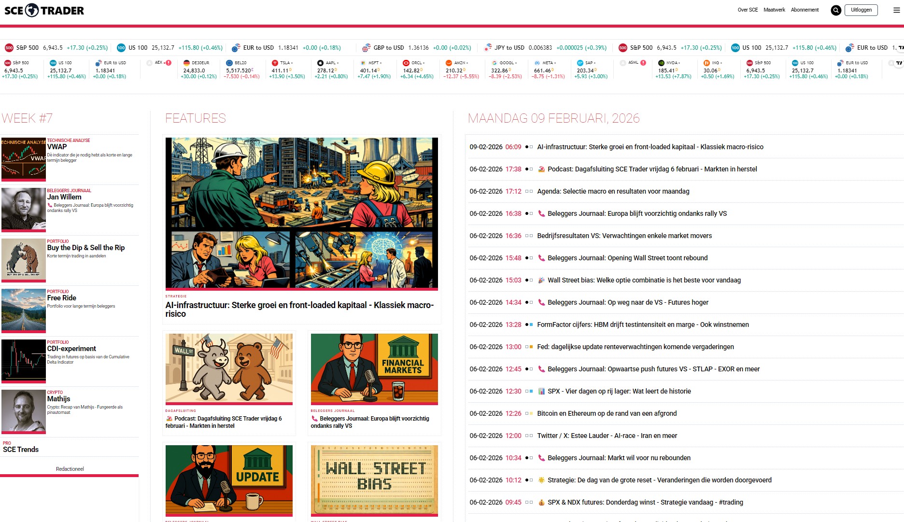
Task: Click the Uitloggen button
Action: pos(861,10)
